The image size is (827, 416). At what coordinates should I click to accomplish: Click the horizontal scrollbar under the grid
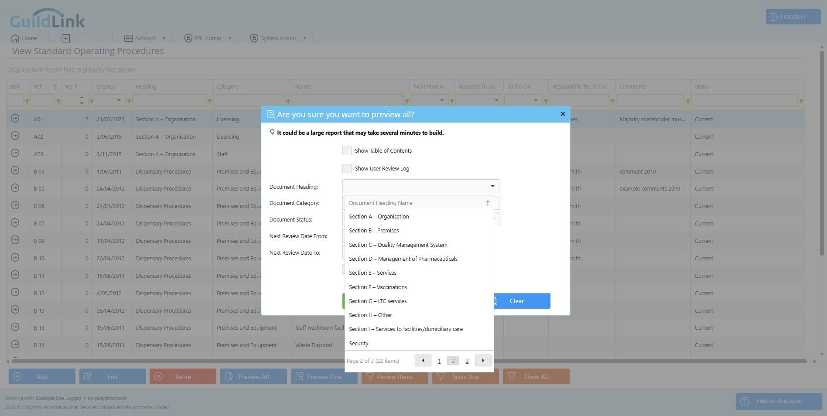[409, 361]
